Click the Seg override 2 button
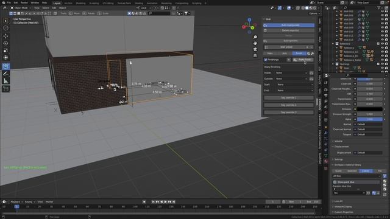Viewport: 390px width, 219px height. 289,105
